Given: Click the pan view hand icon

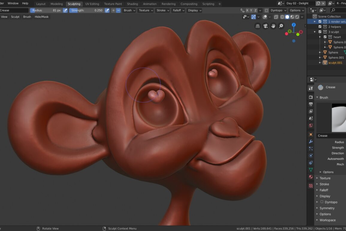Looking at the screenshot, I should point(273,26).
